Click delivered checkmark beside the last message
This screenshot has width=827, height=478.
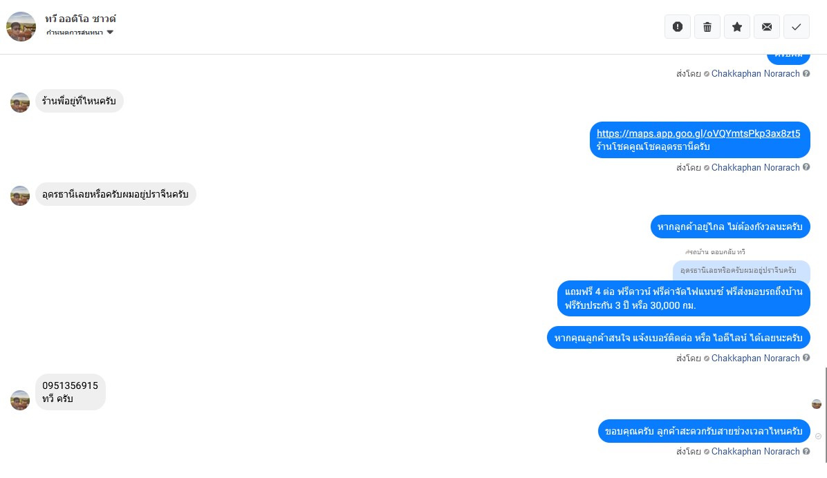(x=819, y=437)
